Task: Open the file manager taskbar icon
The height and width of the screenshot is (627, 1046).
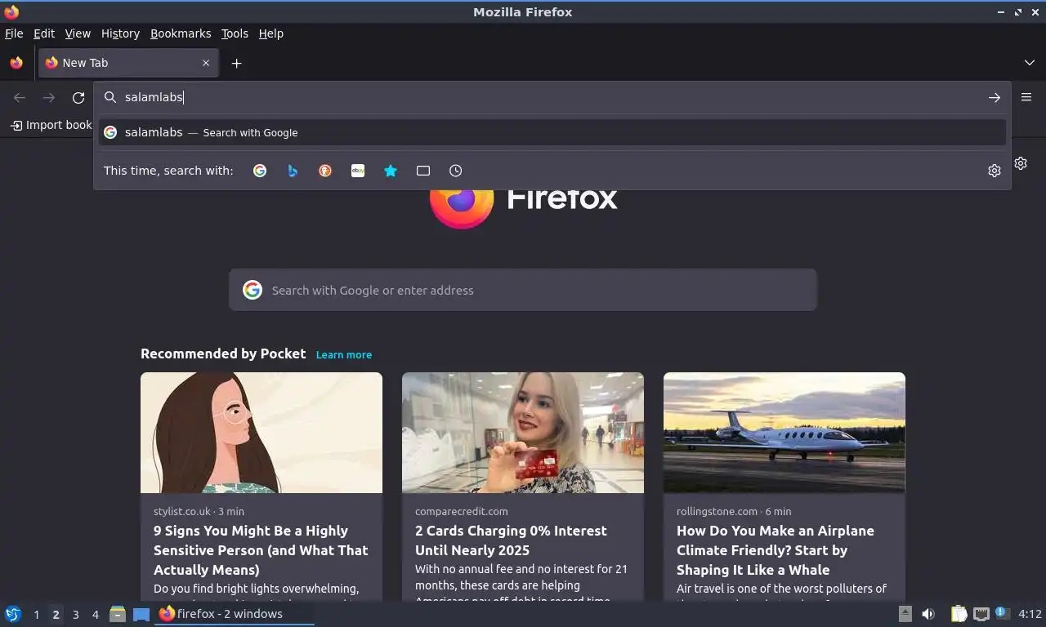Action: click(x=118, y=614)
